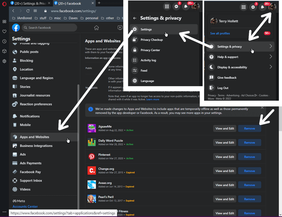
Task: Open the stuff bookmark folder
Action: click(x=41, y=18)
